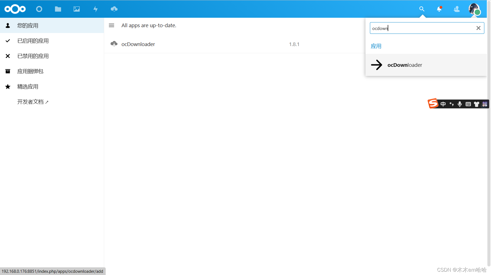491x275 pixels.
Task: Open the Dashboard circle icon
Action: pyautogui.click(x=39, y=9)
